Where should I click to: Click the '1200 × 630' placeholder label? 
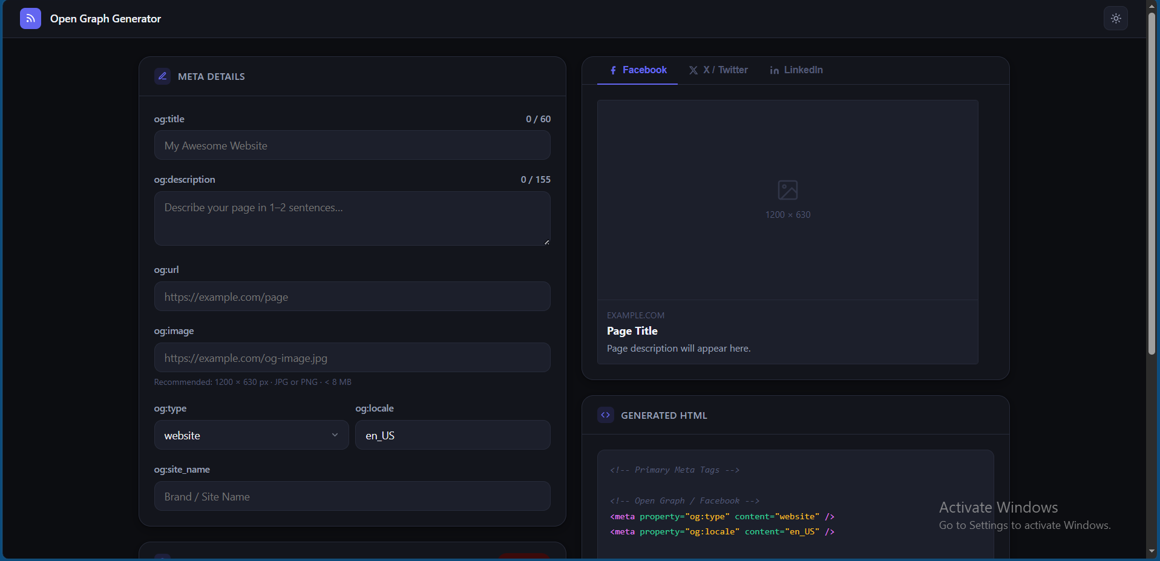tap(788, 215)
